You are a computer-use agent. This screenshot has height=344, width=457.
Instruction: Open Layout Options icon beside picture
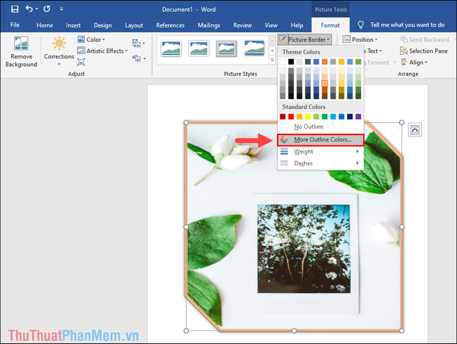415,130
